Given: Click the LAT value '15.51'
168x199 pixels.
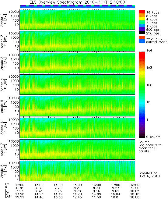Looking at the screenshot, I should (20, 197).
